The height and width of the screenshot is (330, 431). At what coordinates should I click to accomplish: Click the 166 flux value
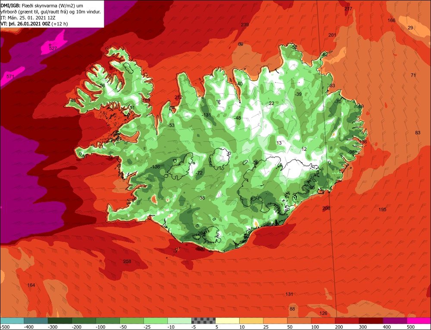(391, 20)
